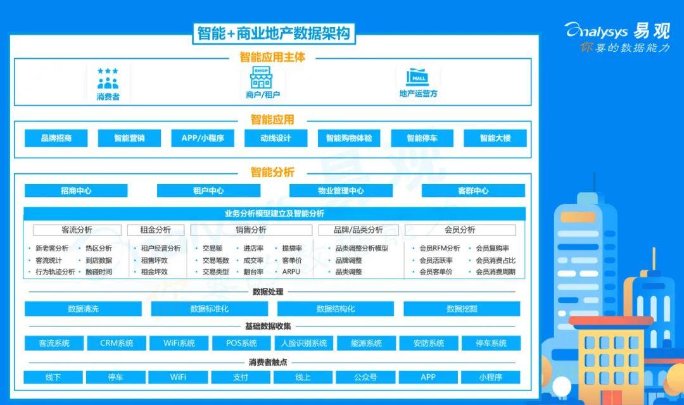
Task: Open the 人脸识别系统 item
Action: tap(305, 343)
